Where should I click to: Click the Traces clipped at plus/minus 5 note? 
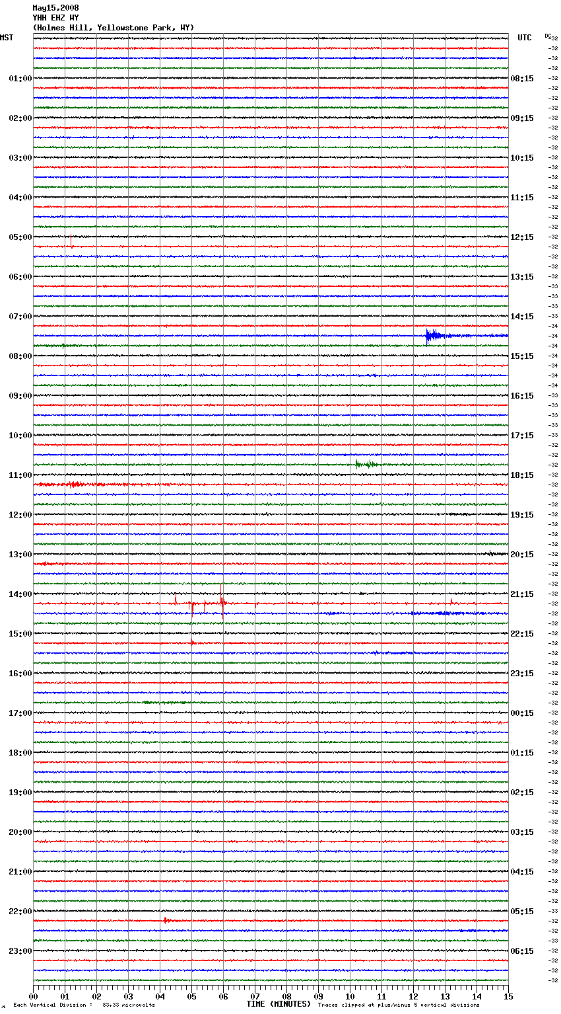click(399, 1005)
